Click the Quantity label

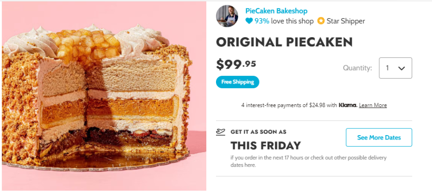click(x=357, y=68)
